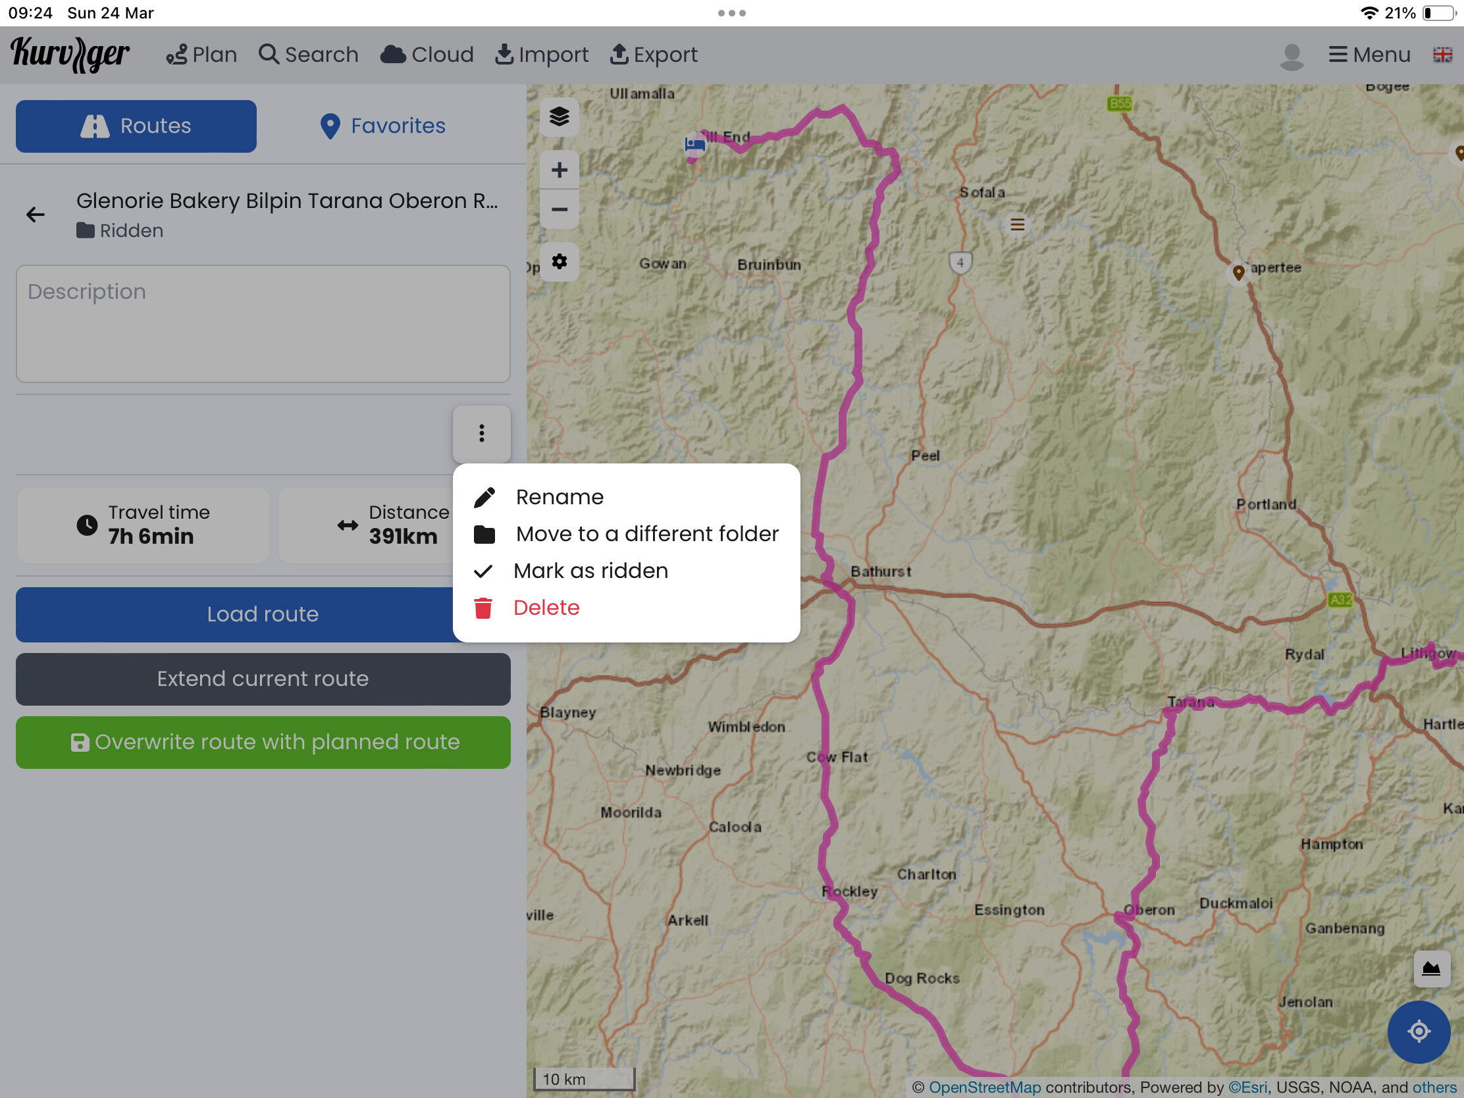Click the bed waypoint marker at Hill End
Image resolution: width=1464 pixels, height=1098 pixels.
pos(694,144)
